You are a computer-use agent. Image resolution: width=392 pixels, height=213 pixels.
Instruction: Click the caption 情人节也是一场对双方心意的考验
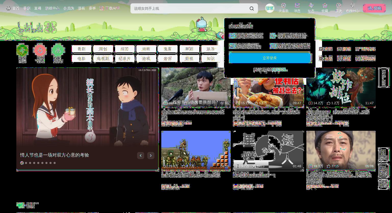(x=55, y=155)
